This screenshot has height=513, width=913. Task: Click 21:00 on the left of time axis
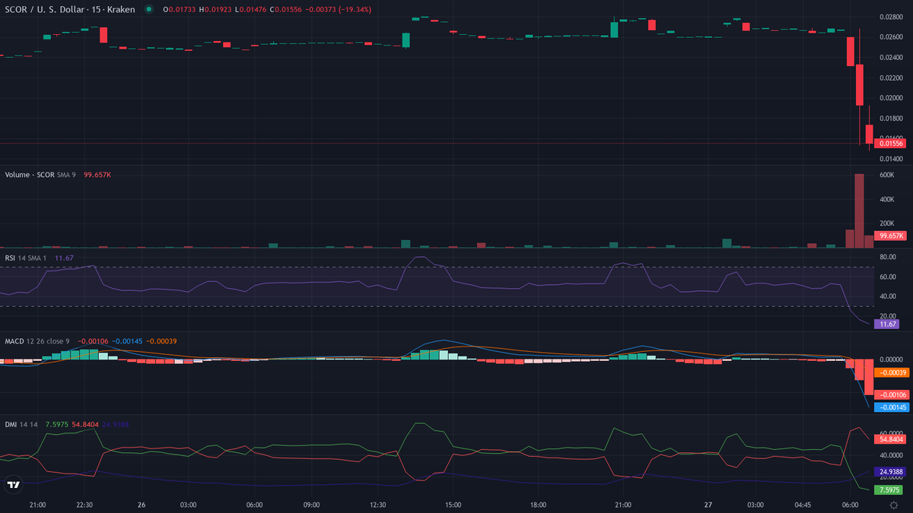37,505
